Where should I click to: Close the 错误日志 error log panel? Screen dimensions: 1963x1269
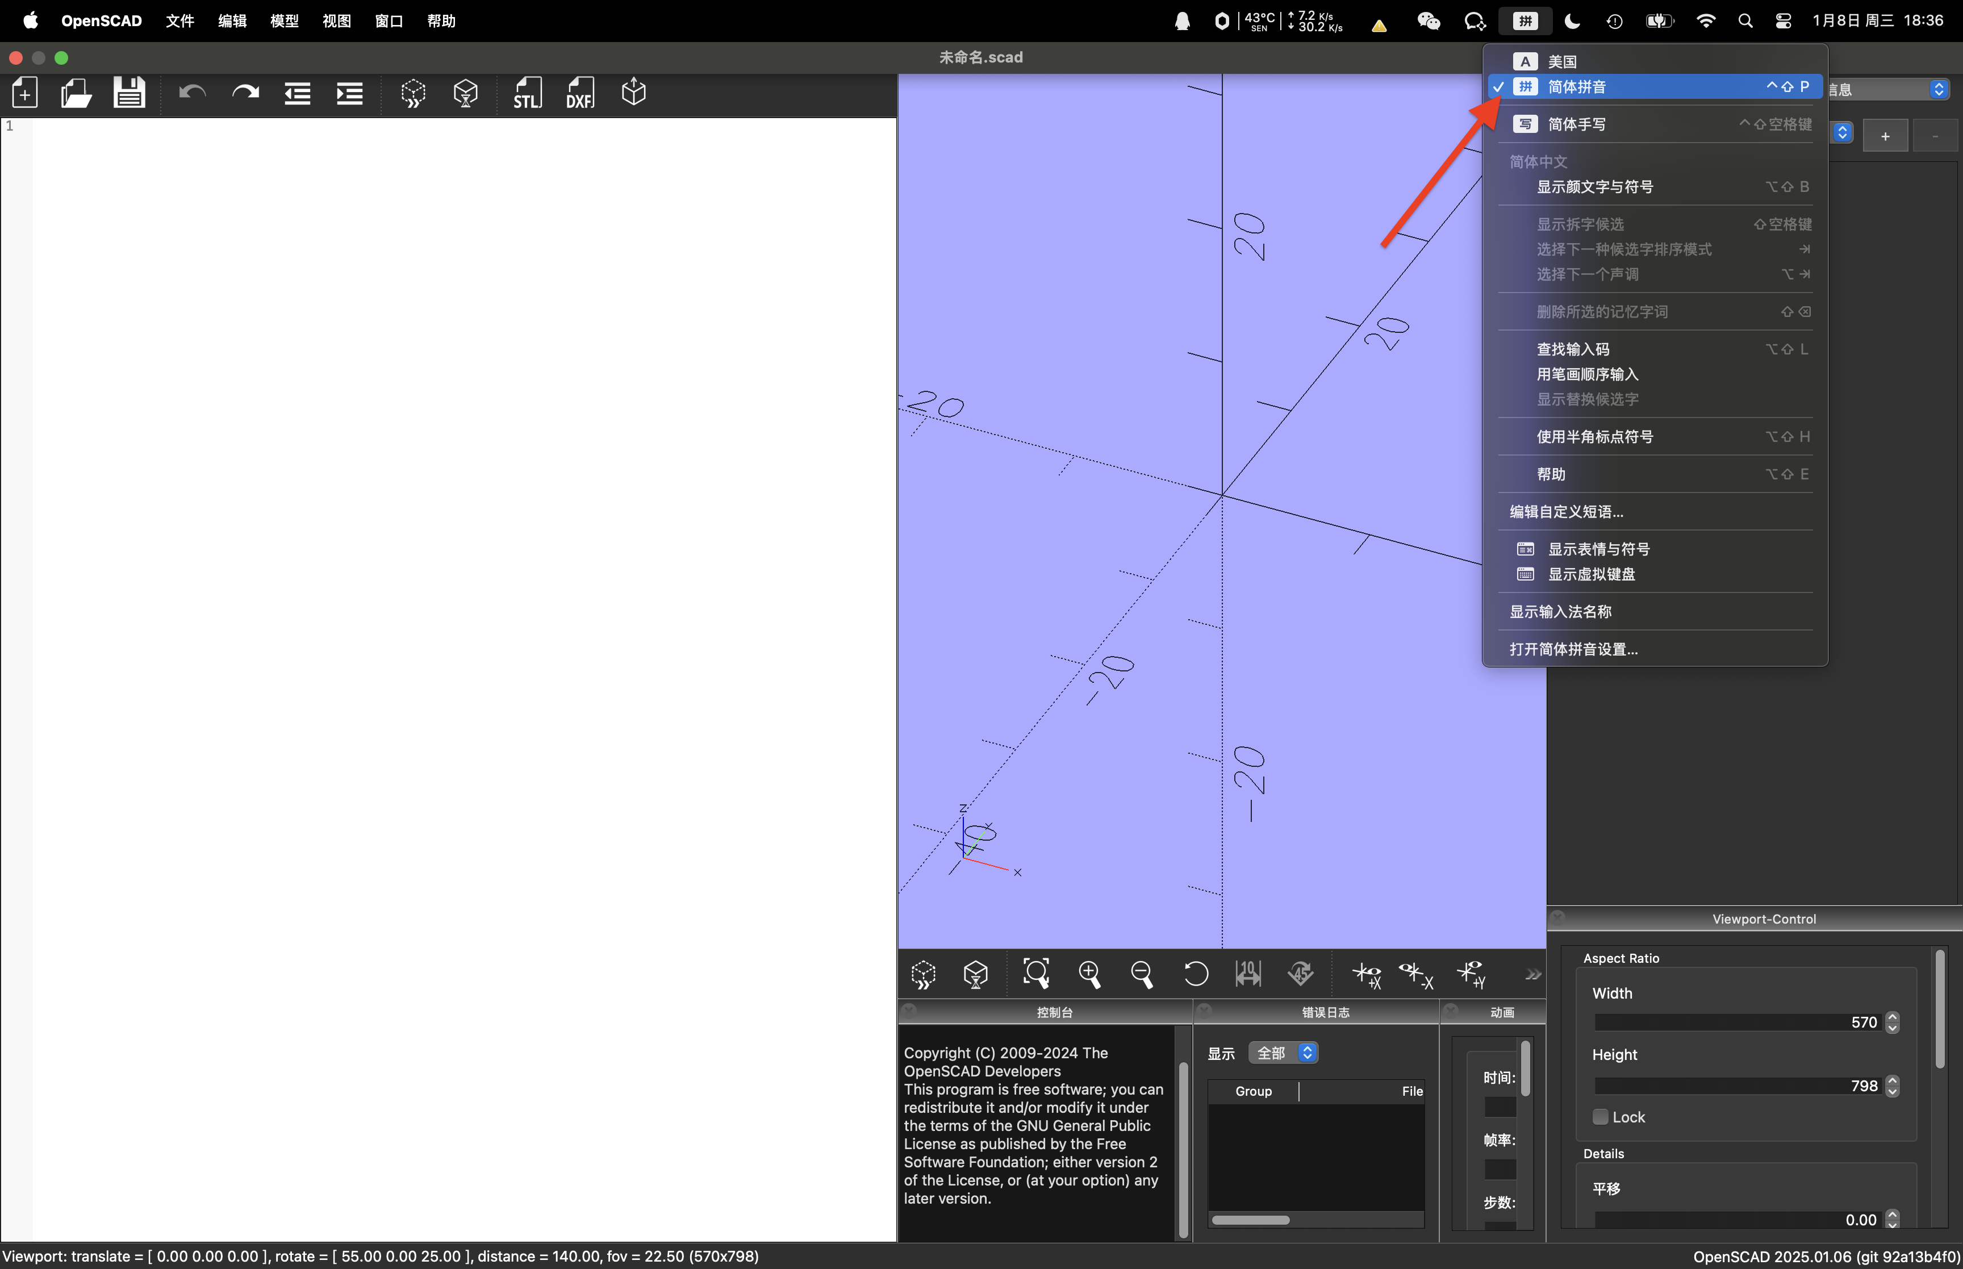tap(1204, 1010)
